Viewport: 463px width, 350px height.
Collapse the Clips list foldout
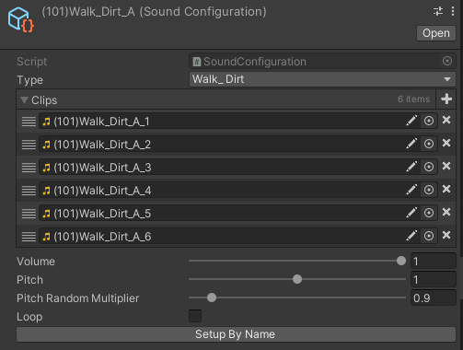point(24,100)
